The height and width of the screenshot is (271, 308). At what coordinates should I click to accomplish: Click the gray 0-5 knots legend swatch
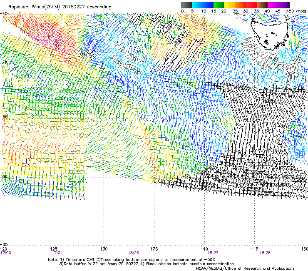[x=186, y=5]
